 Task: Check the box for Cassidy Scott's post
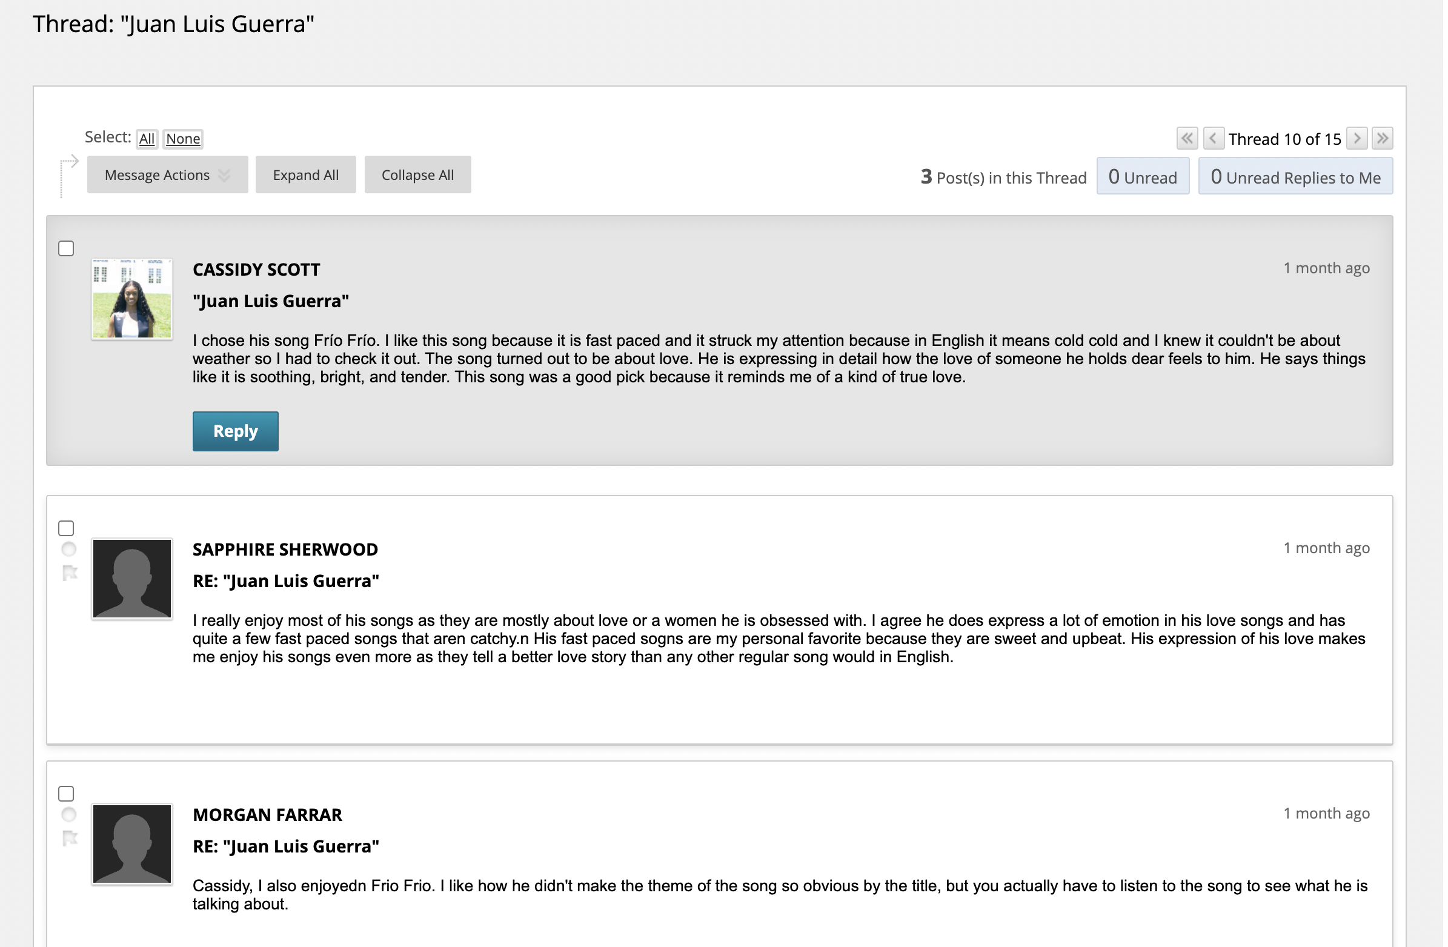(66, 248)
